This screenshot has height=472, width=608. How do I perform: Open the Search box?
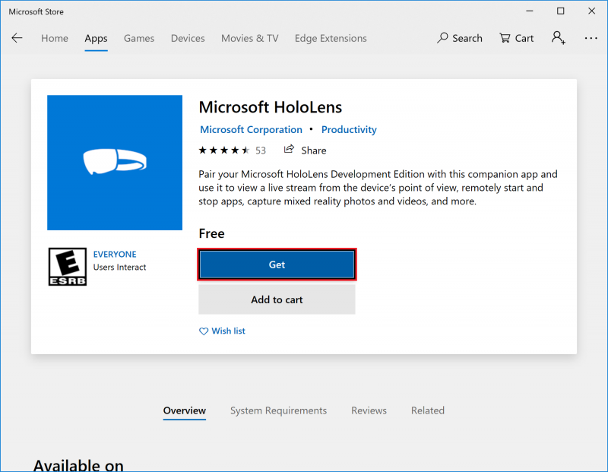460,38
